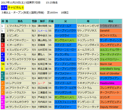Click broodmare sire Storm Cat
Screen dimensions: 123x110
point(111,64)
